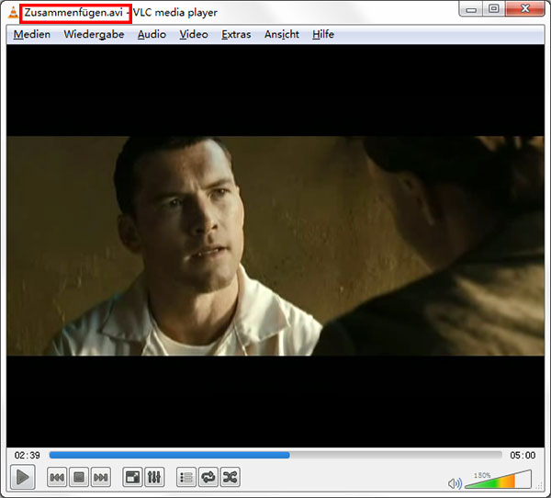The image size is (551, 498).
Task: Close the VLC media player window
Action: [x=525, y=9]
